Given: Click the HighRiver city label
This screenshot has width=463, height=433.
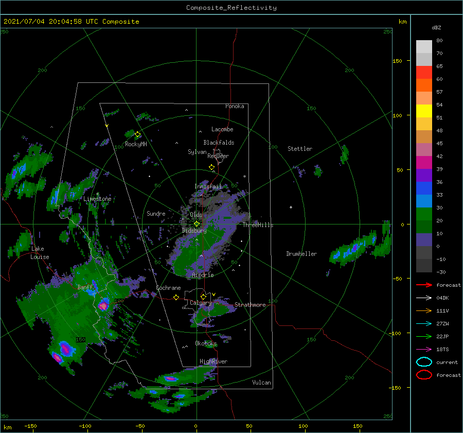Looking at the screenshot, I should coord(213,361).
